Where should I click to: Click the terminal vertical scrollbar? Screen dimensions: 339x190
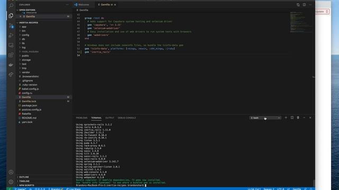[314, 183]
